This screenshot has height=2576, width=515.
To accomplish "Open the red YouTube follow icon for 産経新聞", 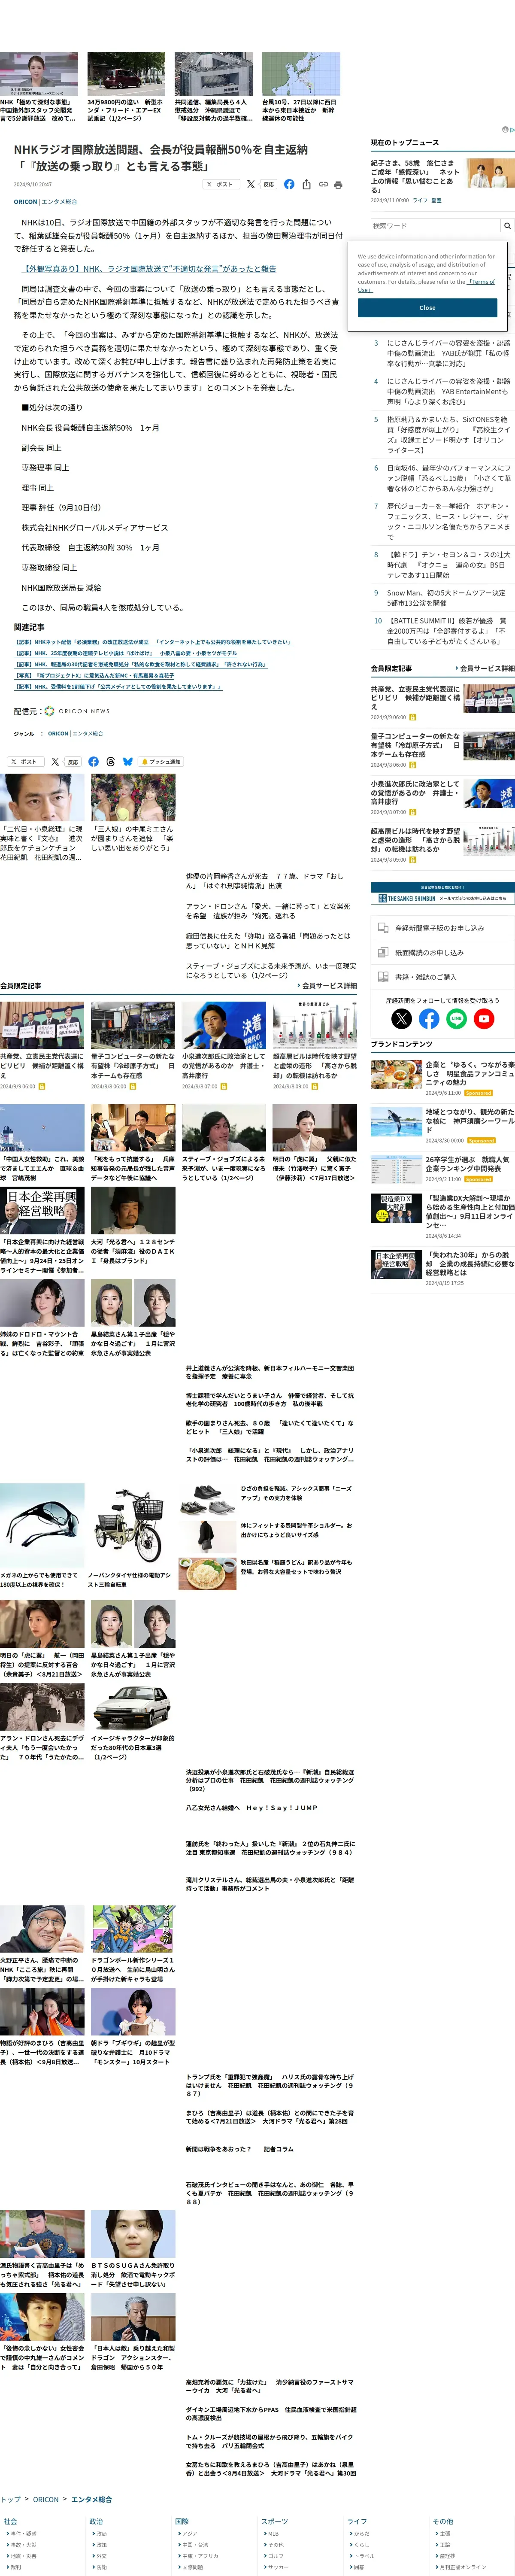I will [x=484, y=1018].
